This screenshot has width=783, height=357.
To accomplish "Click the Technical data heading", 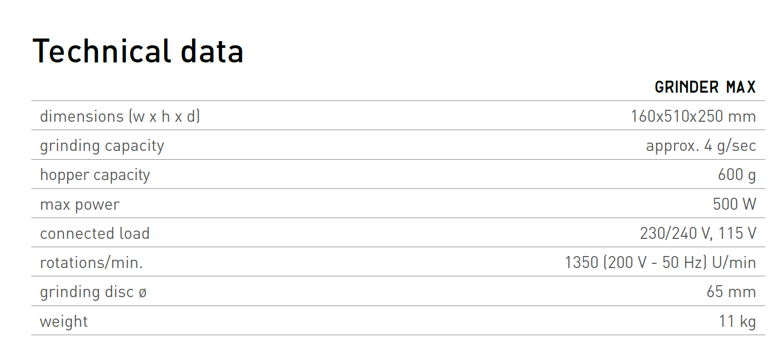I will click(x=138, y=51).
